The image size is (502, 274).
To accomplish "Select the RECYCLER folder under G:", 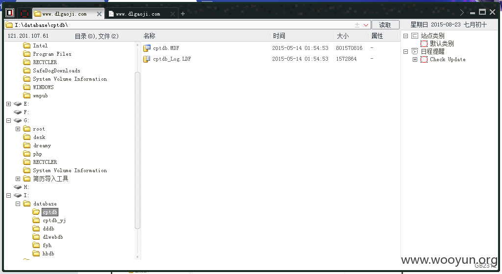I will 45,162.
